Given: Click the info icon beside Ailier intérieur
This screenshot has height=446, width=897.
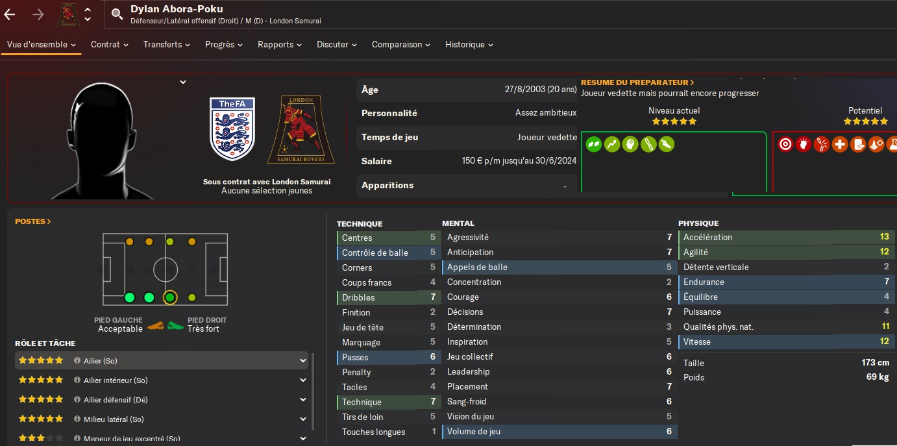Looking at the screenshot, I should pyautogui.click(x=77, y=380).
